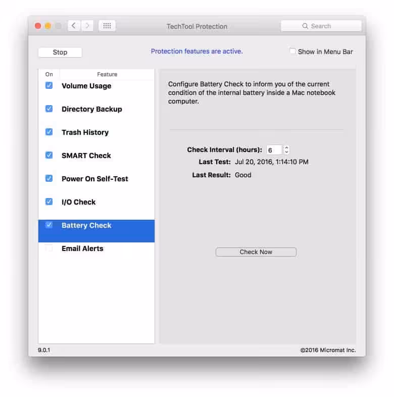Select Directory Backup feature row
This screenshot has height=397, width=394.
[96, 115]
